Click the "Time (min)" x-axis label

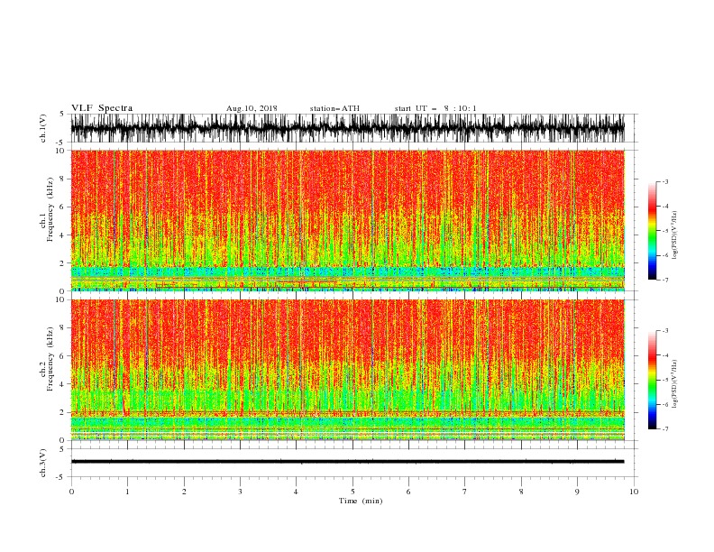361,501
